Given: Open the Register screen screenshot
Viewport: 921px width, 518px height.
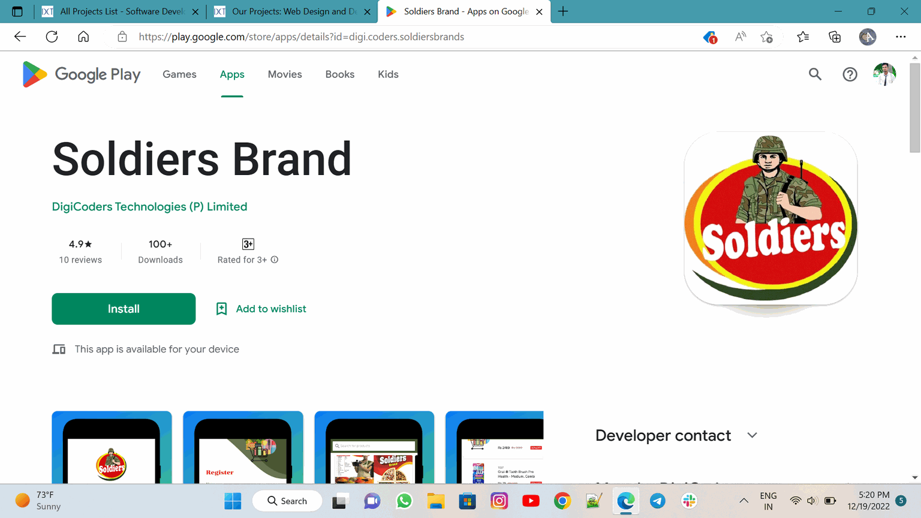Looking at the screenshot, I should pos(243,447).
